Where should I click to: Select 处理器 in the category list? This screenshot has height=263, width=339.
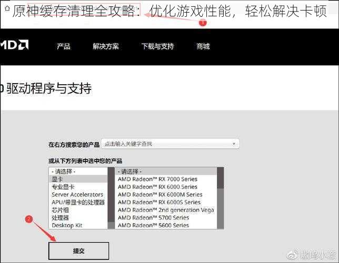(78, 218)
